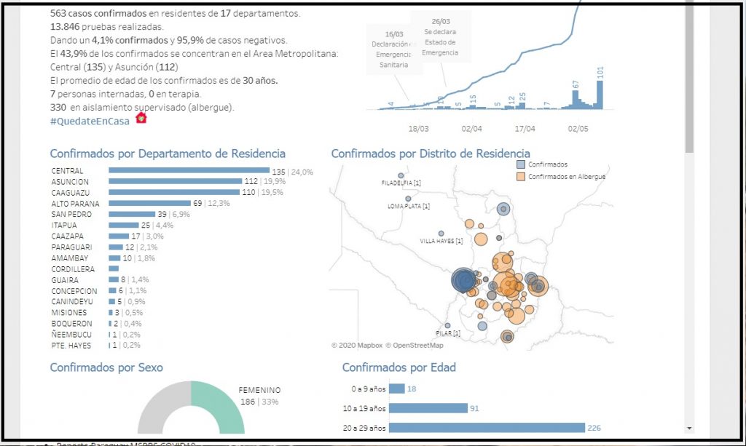Select the ALTO PARANA bar in chart
Image resolution: width=746 pixels, height=446 pixels.
150,204
